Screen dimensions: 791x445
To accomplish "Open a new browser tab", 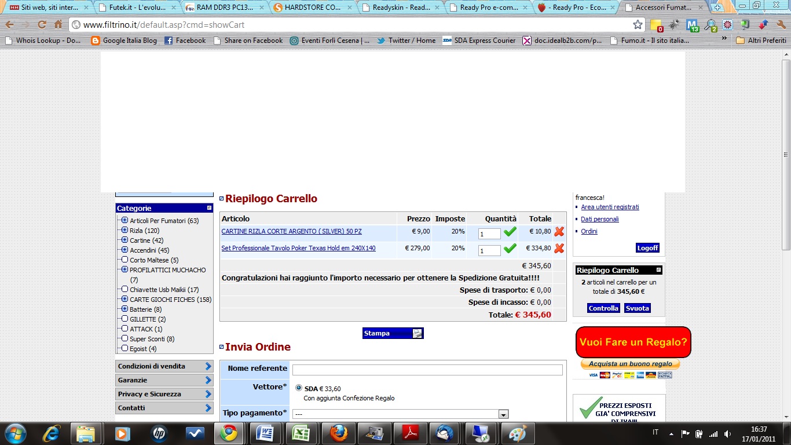I will 717,8.
